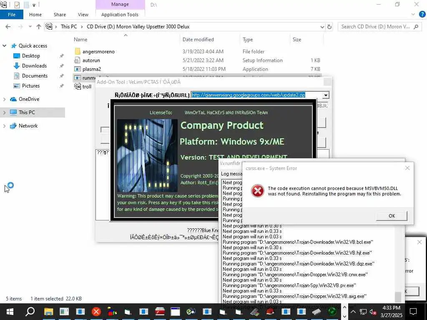Select the red hat taskbar icon
The image size is (427, 320).
(x=270, y=311)
